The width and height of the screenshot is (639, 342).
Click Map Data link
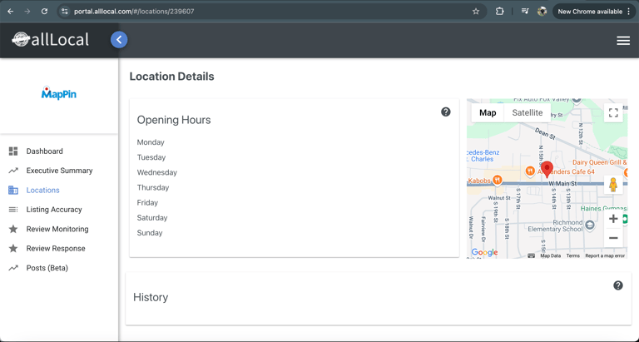tap(551, 255)
